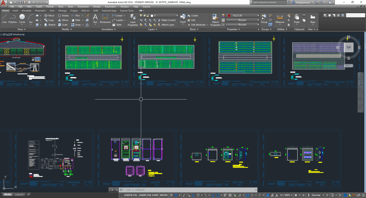366x198 pixels.
Task: Expand the Annotation panel dropdown
Action: point(109,29)
